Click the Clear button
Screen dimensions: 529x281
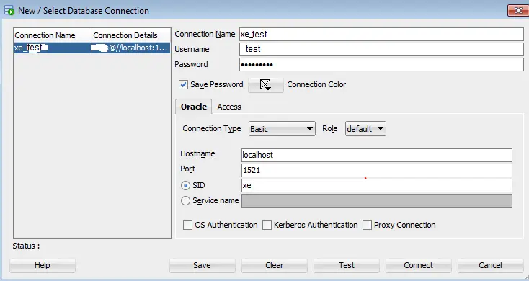click(x=275, y=265)
